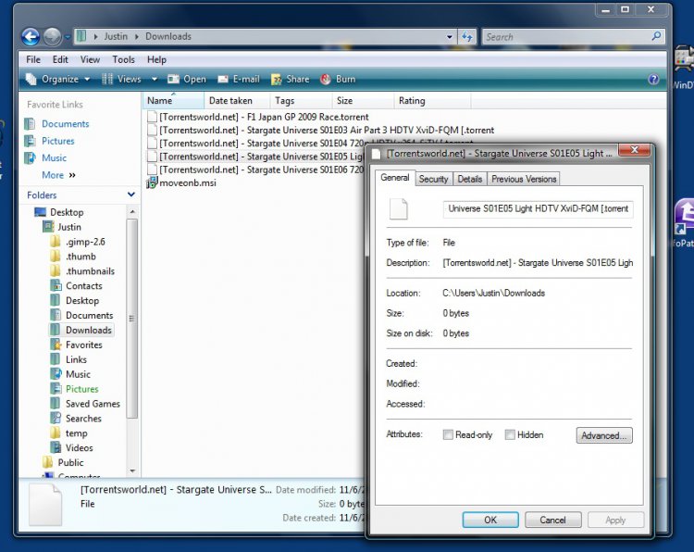
Task: Open the Help menu
Action: 156,59
